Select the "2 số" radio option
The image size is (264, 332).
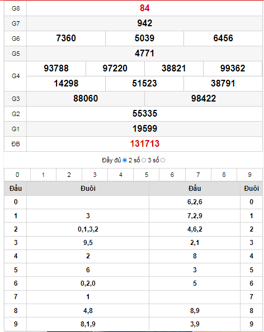pos(144,160)
